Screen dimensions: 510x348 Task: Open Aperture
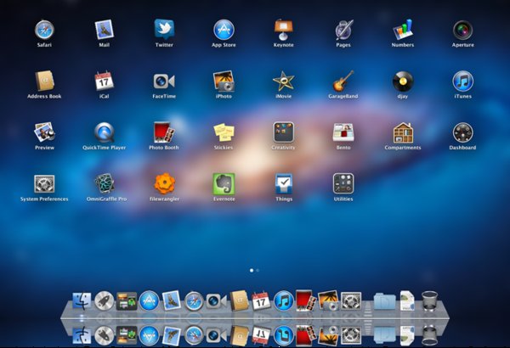pyautogui.click(x=463, y=30)
